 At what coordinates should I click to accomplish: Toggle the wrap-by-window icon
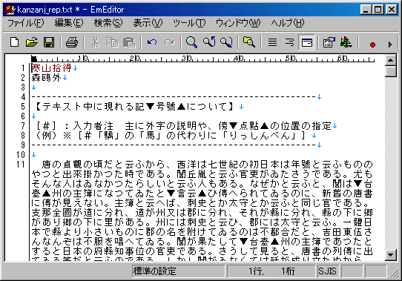(307, 42)
